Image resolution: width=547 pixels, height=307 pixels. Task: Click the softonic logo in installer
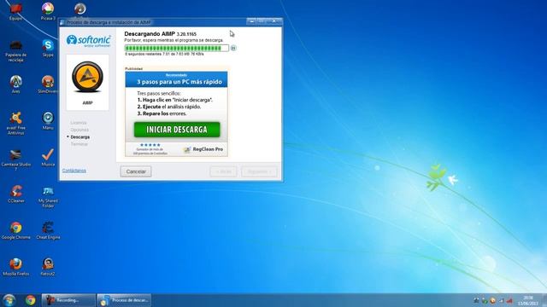pos(89,41)
